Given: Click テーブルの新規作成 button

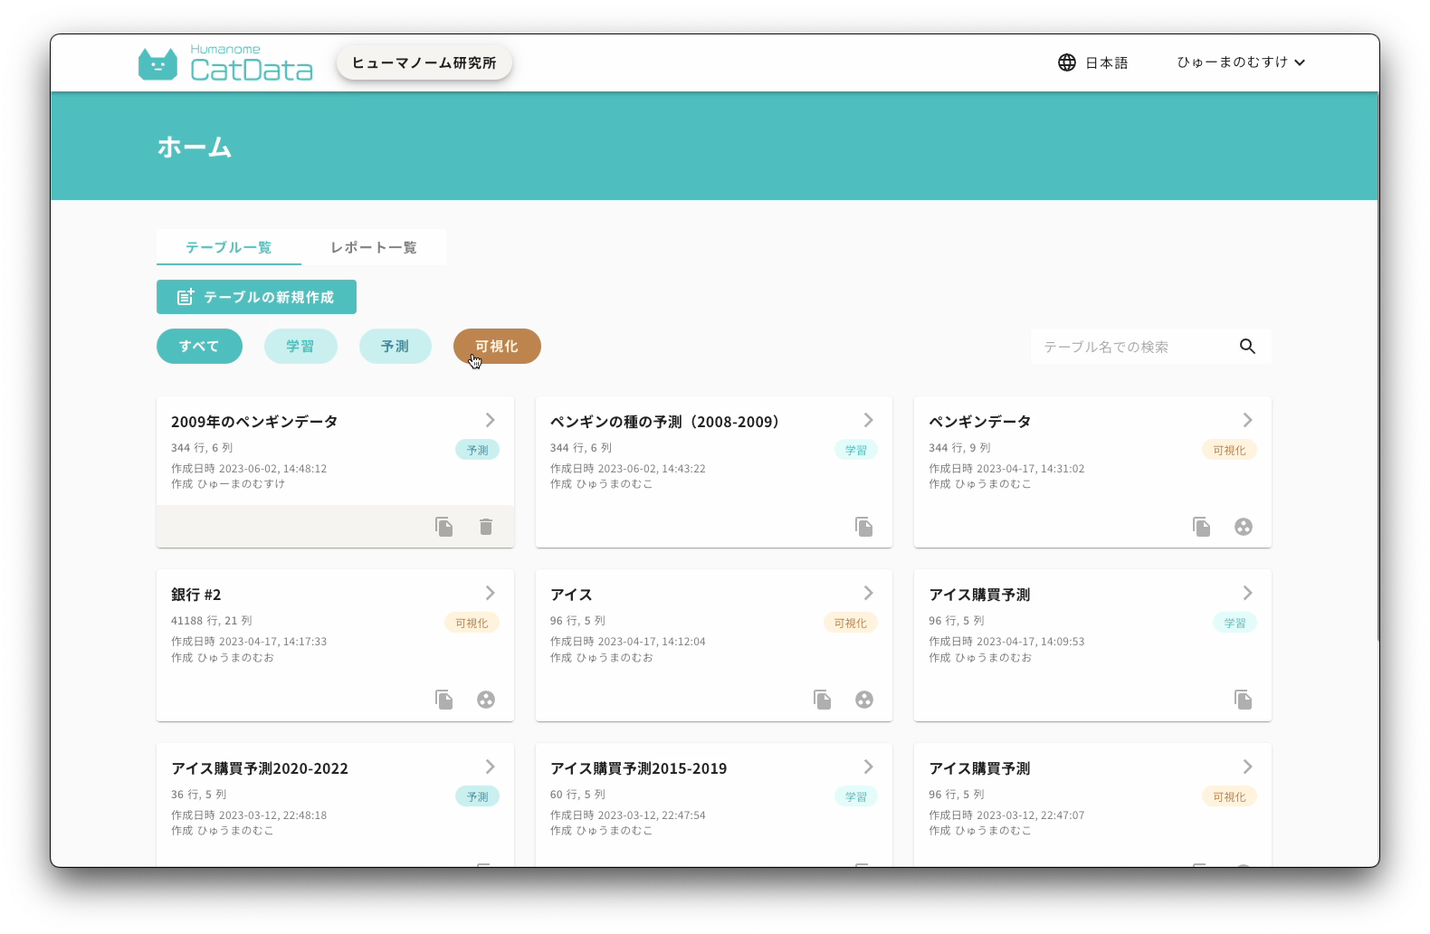Looking at the screenshot, I should [256, 297].
